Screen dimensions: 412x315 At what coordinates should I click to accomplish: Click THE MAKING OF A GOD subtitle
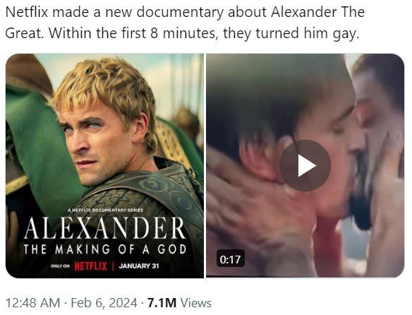coord(104,249)
